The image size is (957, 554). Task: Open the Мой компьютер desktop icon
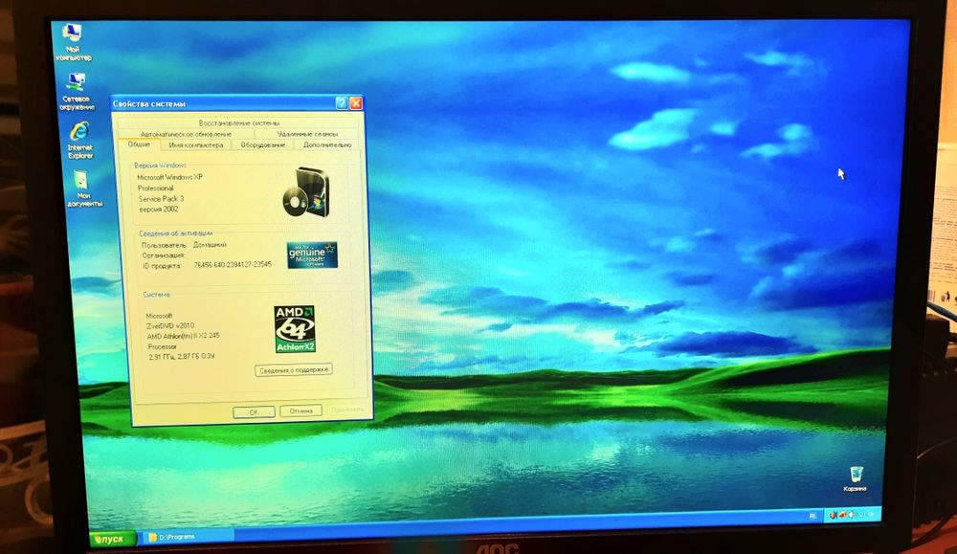pos(74,41)
